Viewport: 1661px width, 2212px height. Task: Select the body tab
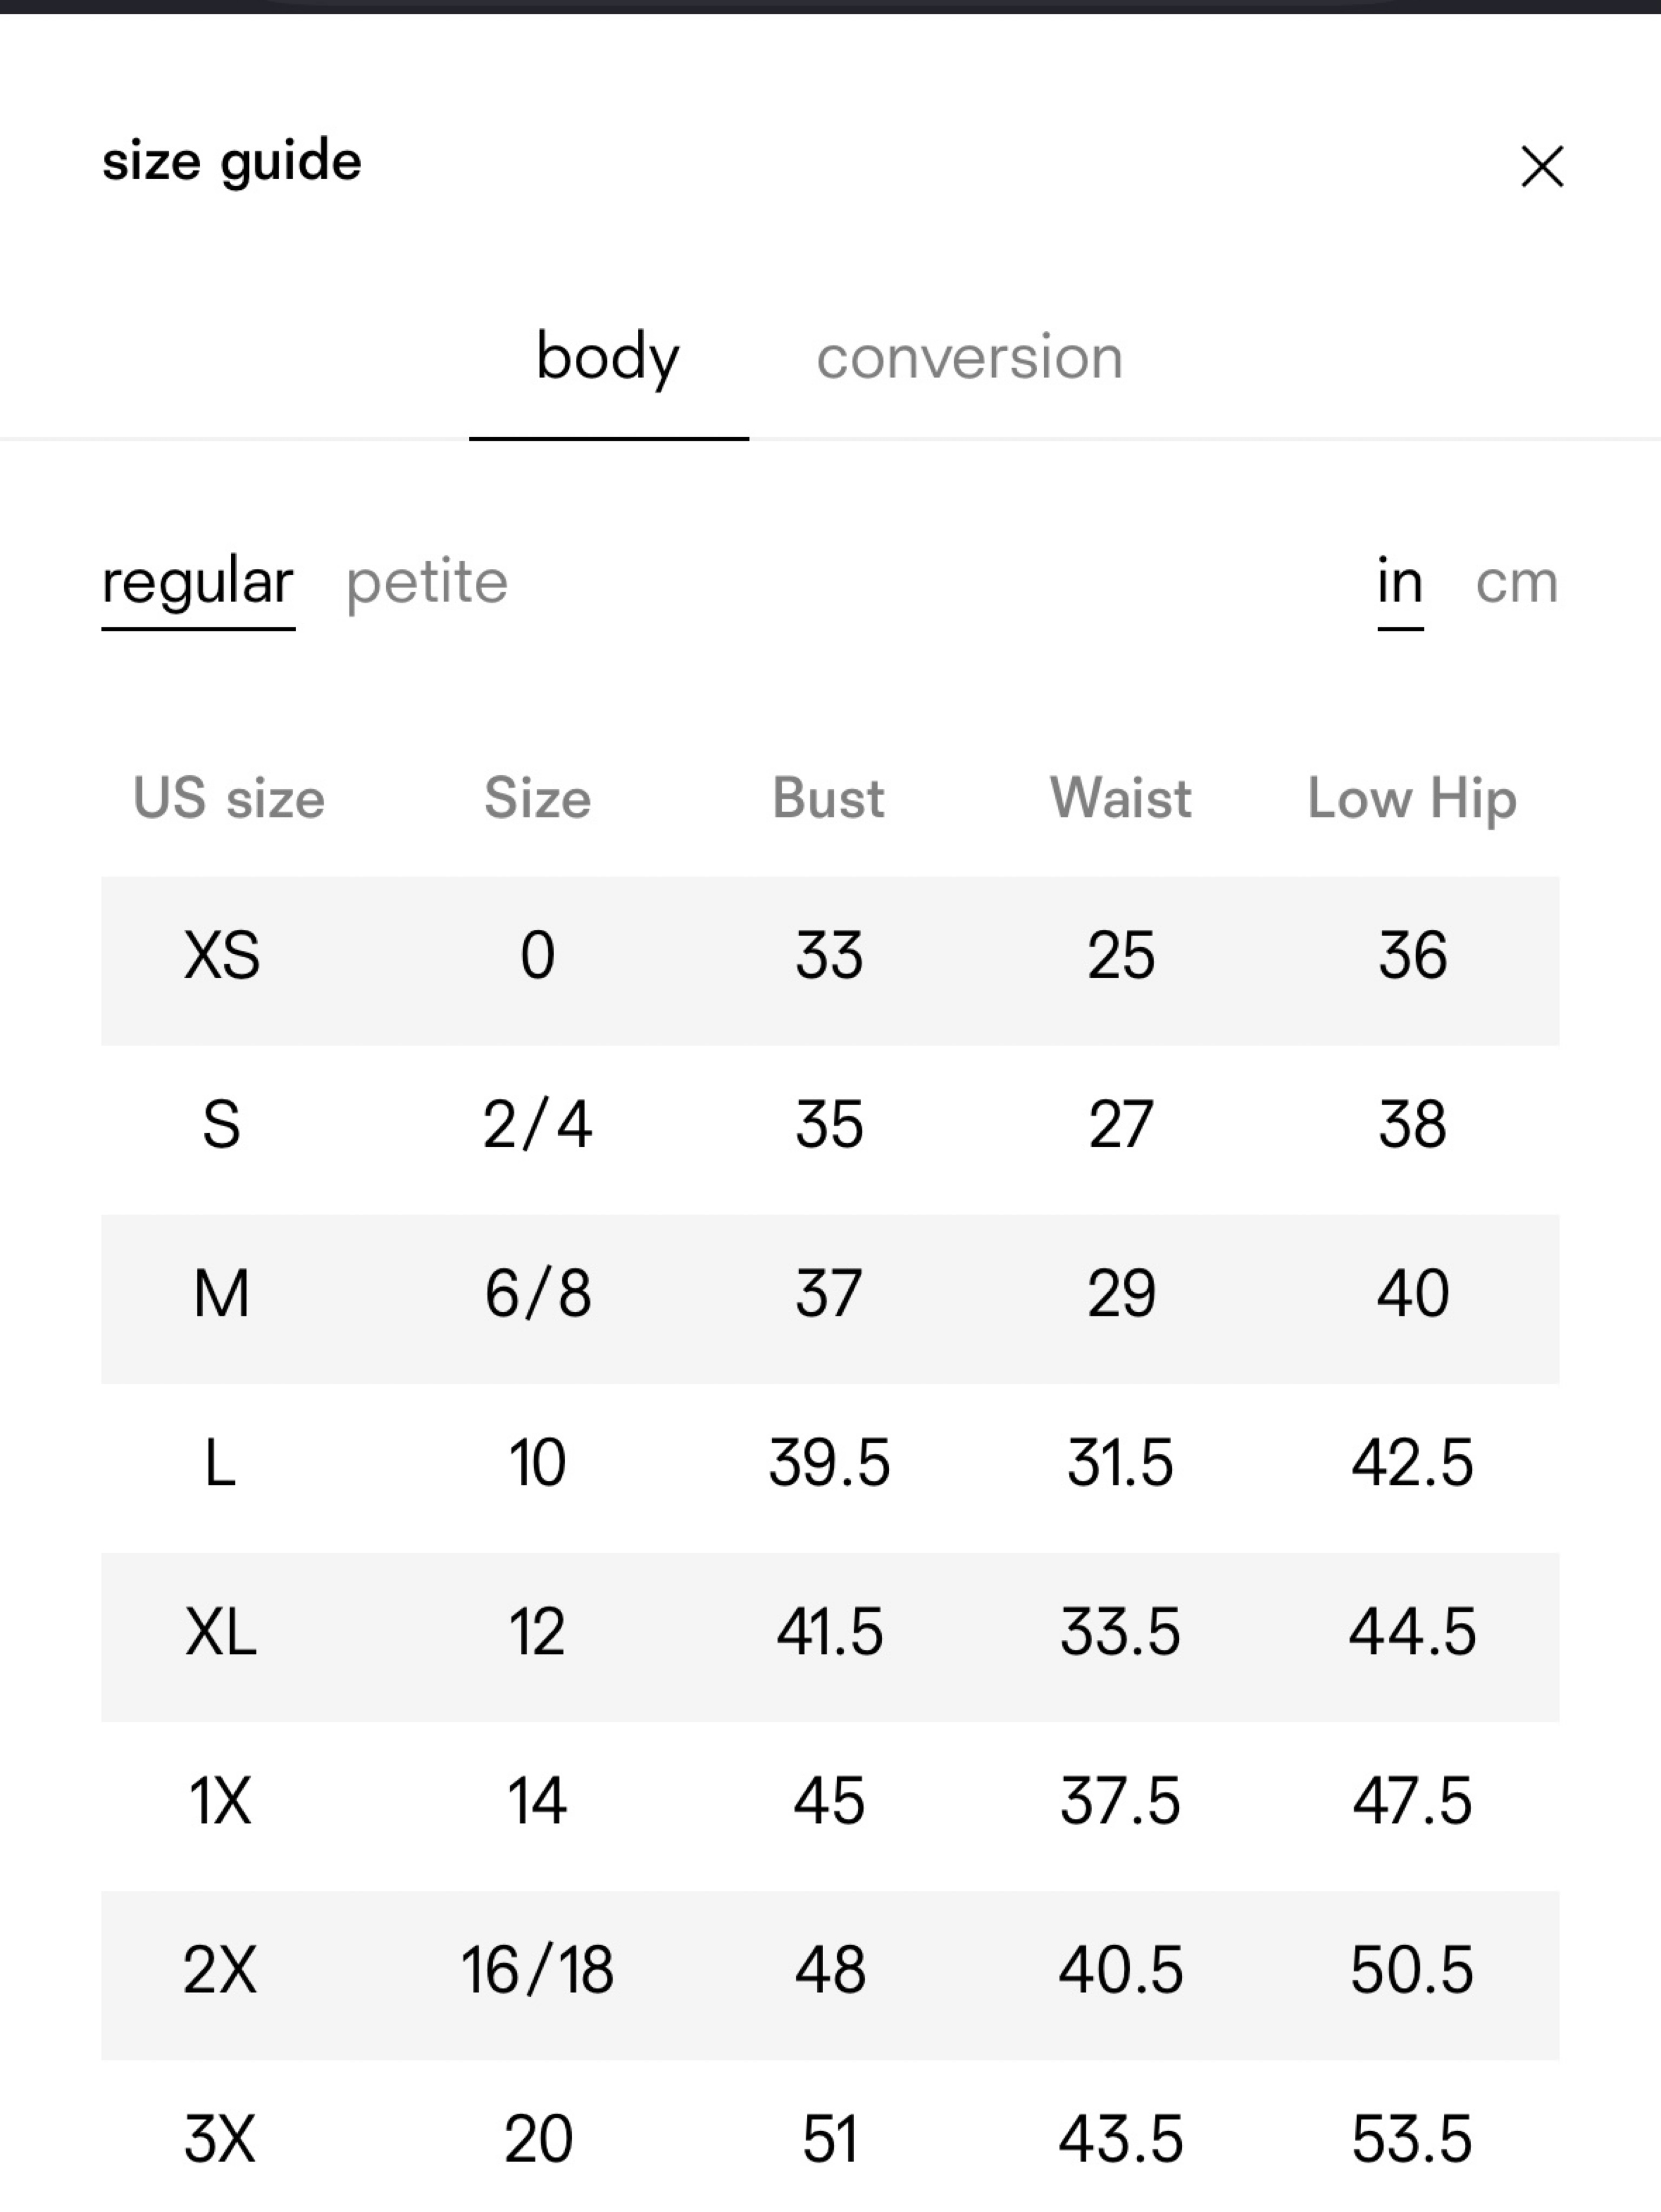pyautogui.click(x=608, y=357)
